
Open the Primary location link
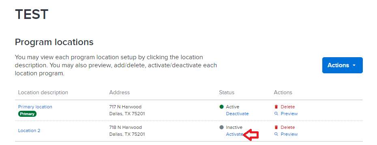(35, 107)
